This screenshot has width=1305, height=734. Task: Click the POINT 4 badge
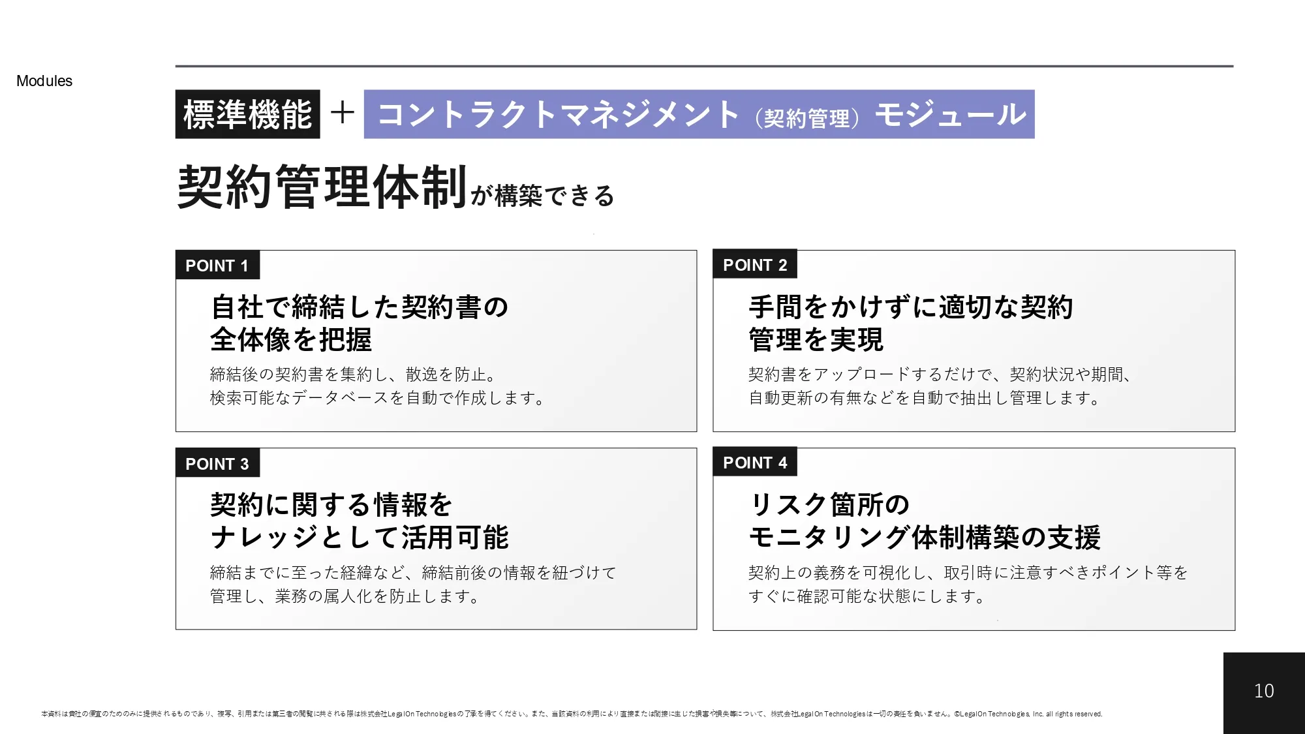click(x=756, y=462)
